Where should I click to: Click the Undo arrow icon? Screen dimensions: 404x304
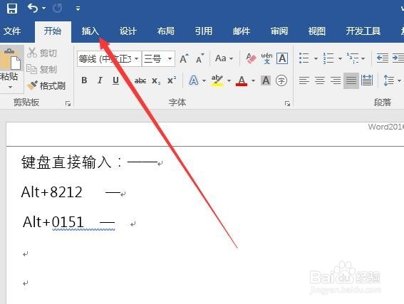(33, 9)
